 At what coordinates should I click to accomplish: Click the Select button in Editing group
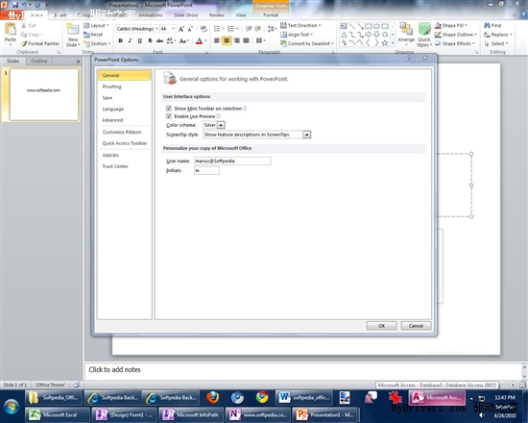tap(496, 43)
